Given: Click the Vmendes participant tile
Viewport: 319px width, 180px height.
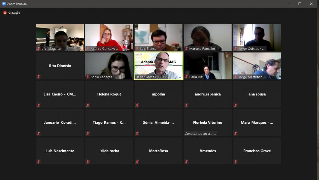Looking at the screenshot, I should 208,151.
